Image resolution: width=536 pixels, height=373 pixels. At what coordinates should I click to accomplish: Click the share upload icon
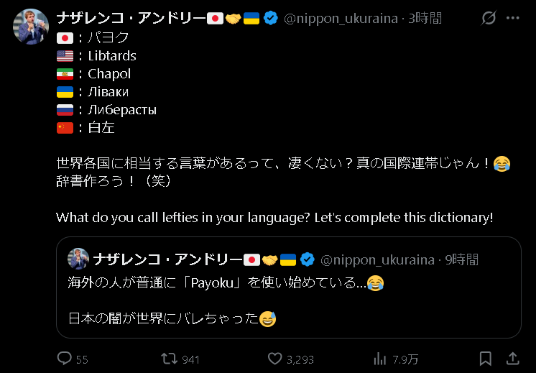[512, 359]
